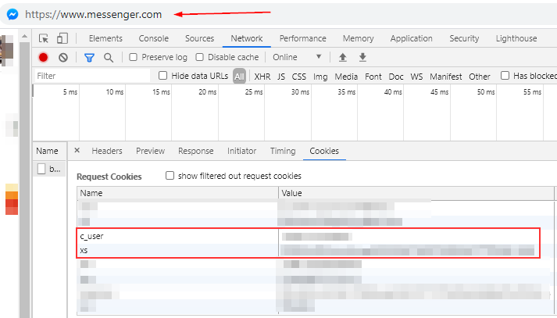This screenshot has height=318, width=557.
Task: Filter requests by Other type
Action: click(x=479, y=77)
